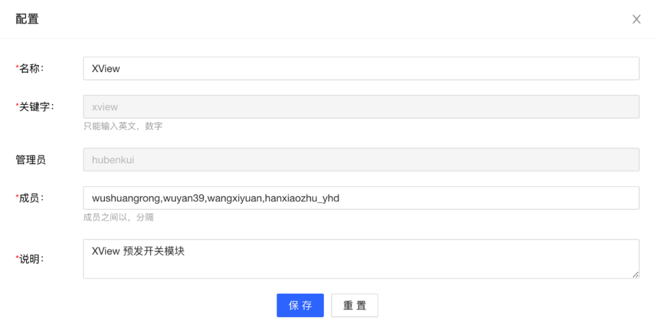Close the 配置 dialog with the X icon
The height and width of the screenshot is (333, 655).
click(x=636, y=19)
